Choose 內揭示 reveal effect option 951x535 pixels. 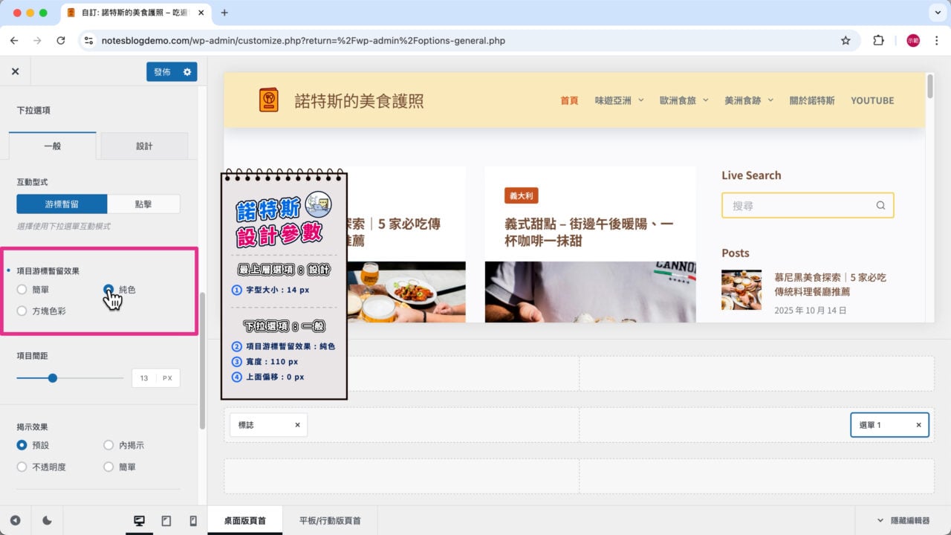click(109, 445)
